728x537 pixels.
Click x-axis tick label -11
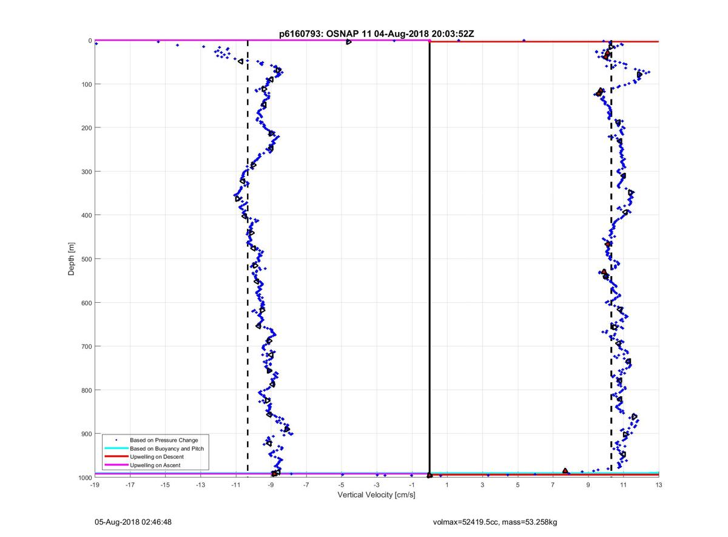tap(236, 485)
